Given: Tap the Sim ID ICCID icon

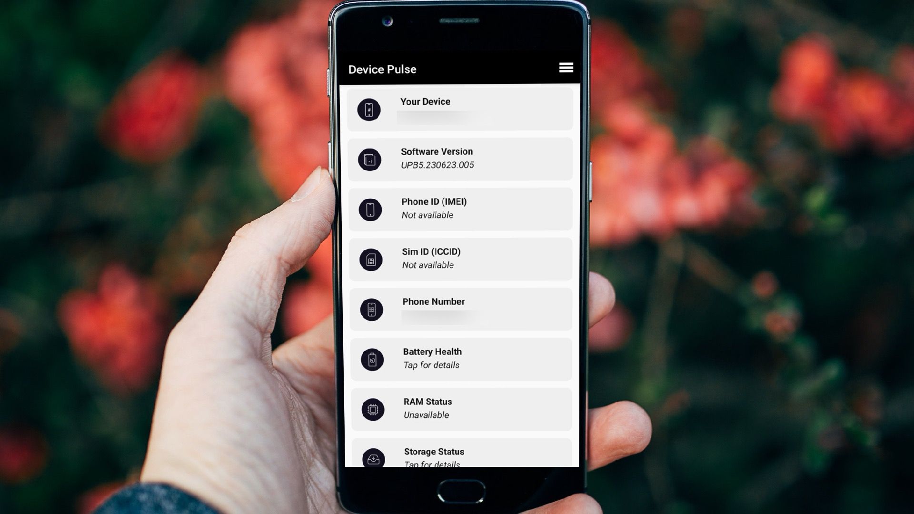Looking at the screenshot, I should pos(370,260).
